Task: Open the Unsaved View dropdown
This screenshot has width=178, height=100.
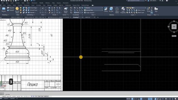Action: (93, 10)
